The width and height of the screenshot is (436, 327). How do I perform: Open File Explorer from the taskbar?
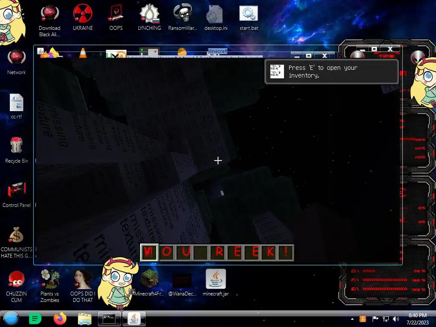[x=85, y=318]
